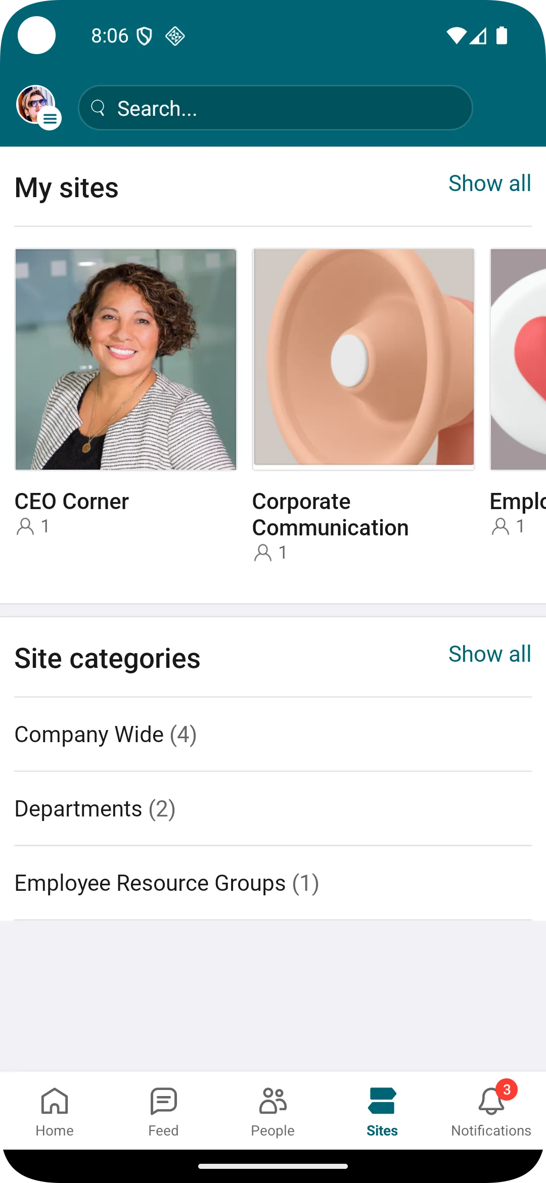
Task: Tap the CEO Corner site title
Action: 72,502
